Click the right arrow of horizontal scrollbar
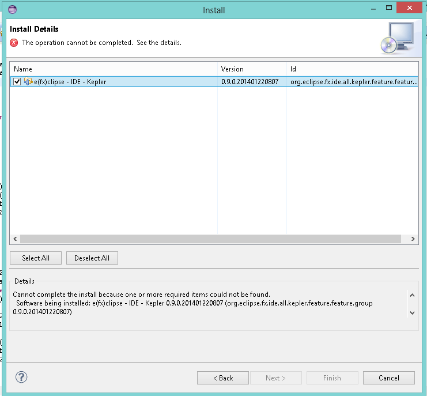 pos(413,239)
